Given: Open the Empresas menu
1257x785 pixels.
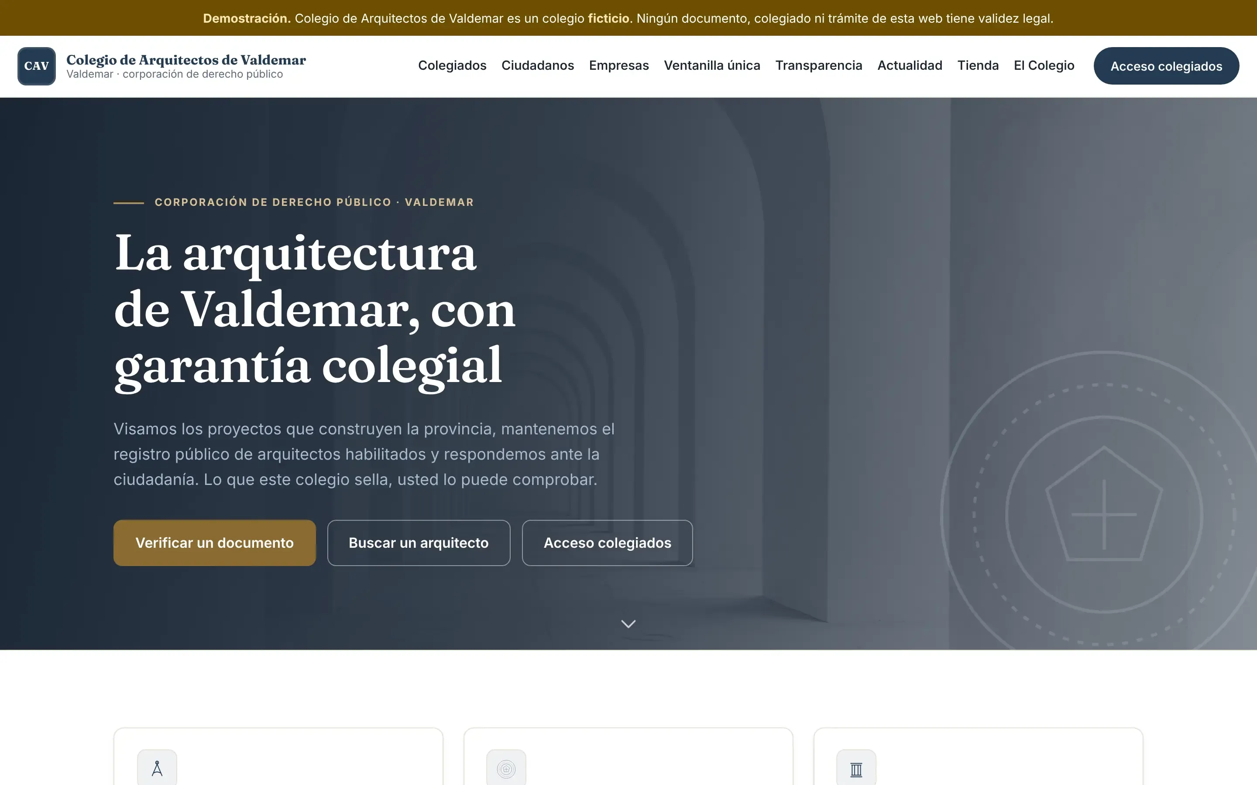Looking at the screenshot, I should 618,65.
